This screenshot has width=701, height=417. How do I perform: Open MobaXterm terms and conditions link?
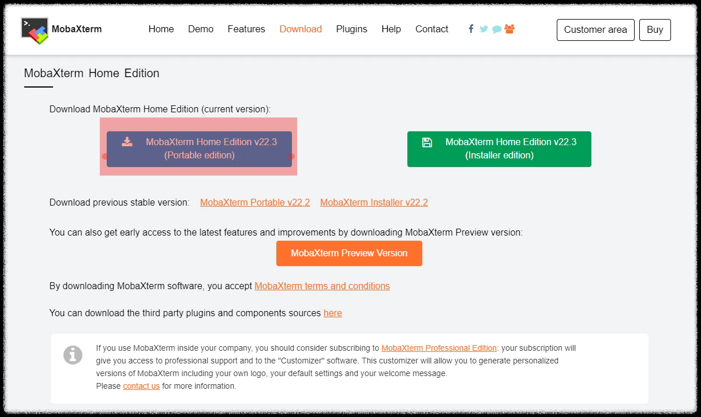tap(322, 286)
